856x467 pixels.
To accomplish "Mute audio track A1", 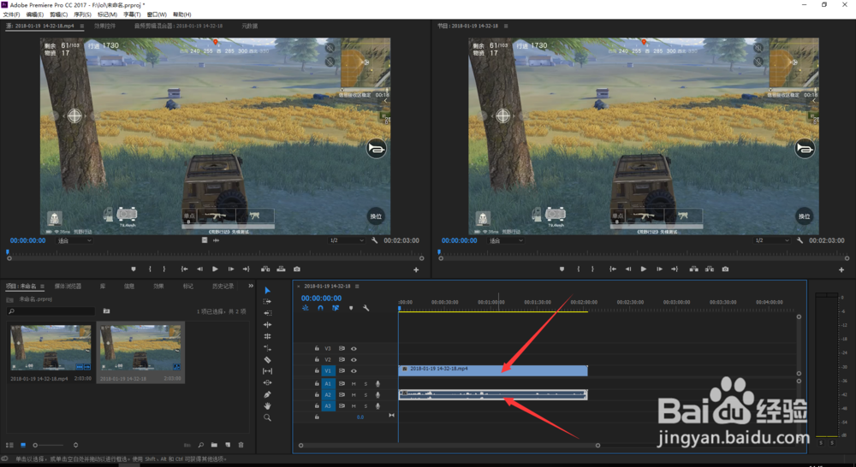I will 354,383.
